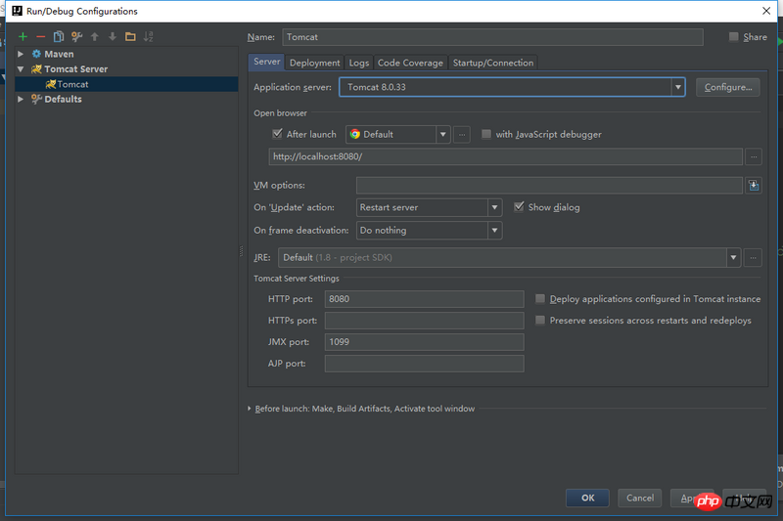
Task: Open On 'Update' action dropdown
Action: 494,207
